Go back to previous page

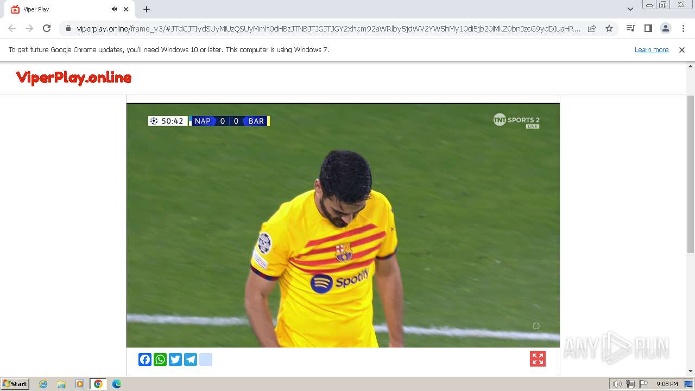tap(12, 28)
